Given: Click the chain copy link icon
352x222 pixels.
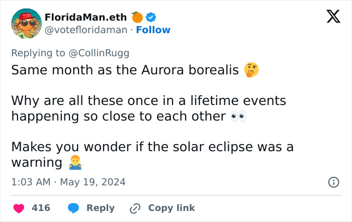Looking at the screenshot, I should click(134, 208).
